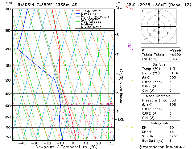Click the Pressure (mb) value 600

pyautogui.click(x=173, y=100)
